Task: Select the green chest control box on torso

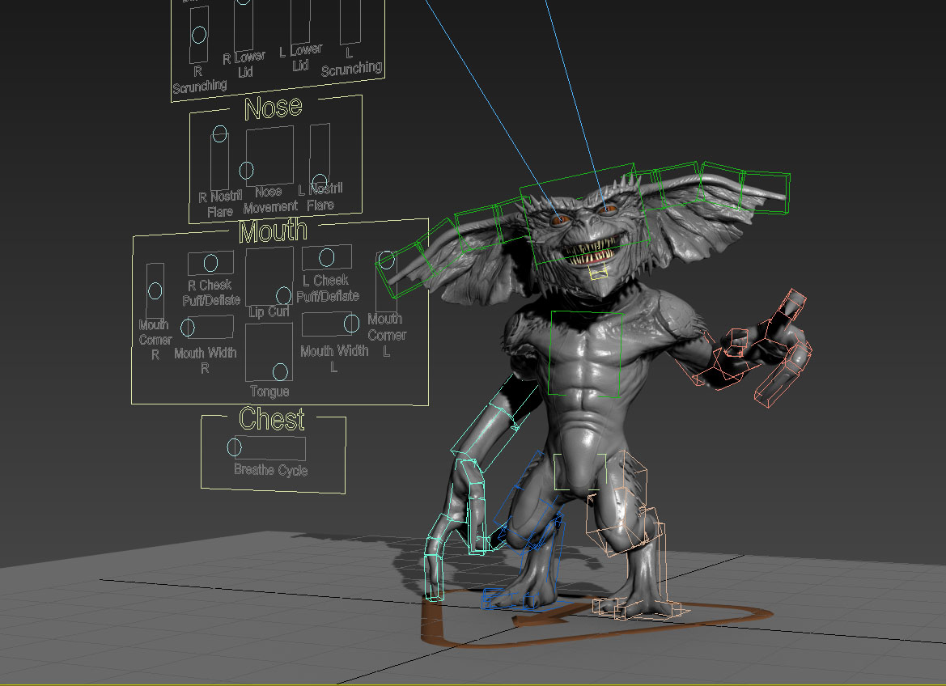Action: pos(586,354)
